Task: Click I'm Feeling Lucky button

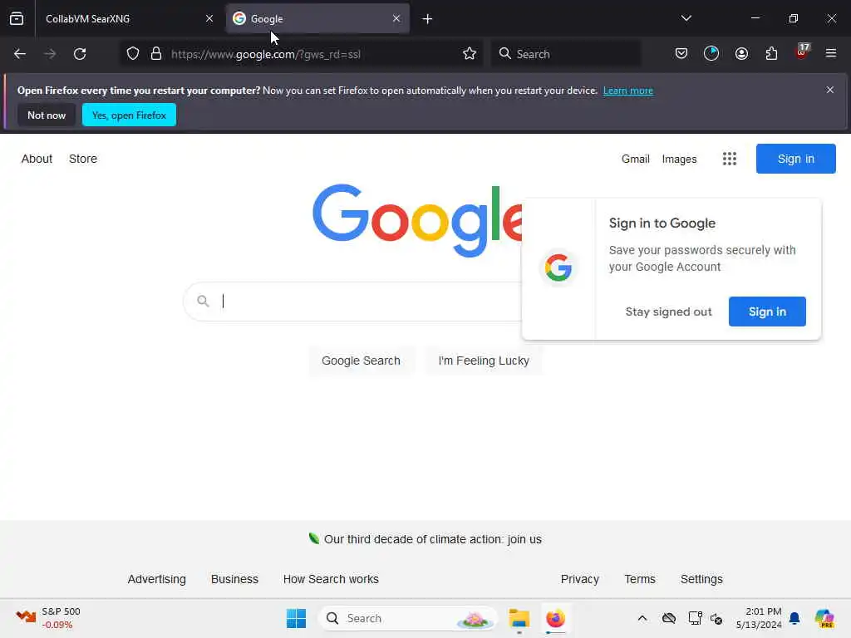Action: click(484, 361)
